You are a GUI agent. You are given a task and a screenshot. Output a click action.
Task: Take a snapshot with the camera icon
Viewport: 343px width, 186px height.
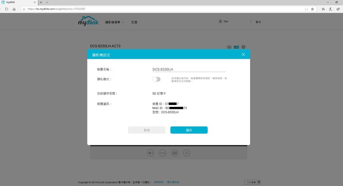174,153
